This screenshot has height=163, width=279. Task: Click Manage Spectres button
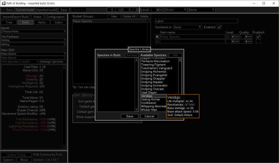tap(53, 62)
